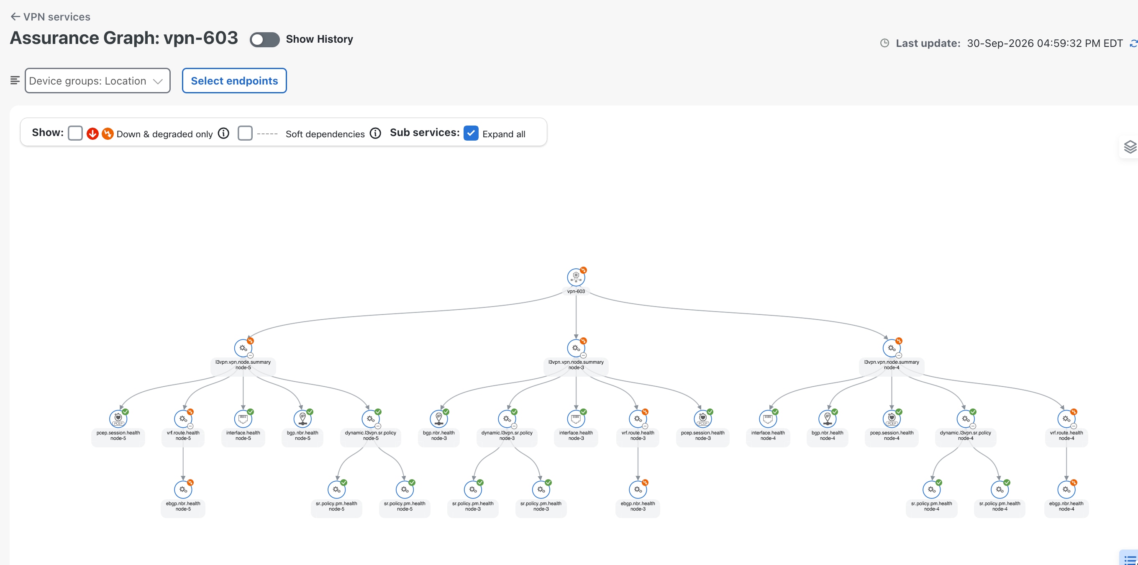
Task: Click the bgp.nbr.health node-3 icon
Action: (x=439, y=419)
